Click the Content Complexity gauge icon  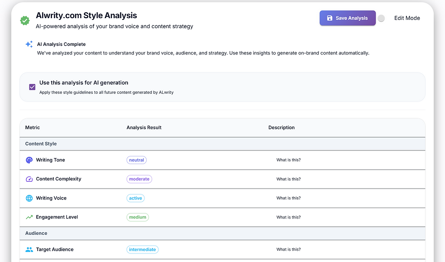point(29,179)
